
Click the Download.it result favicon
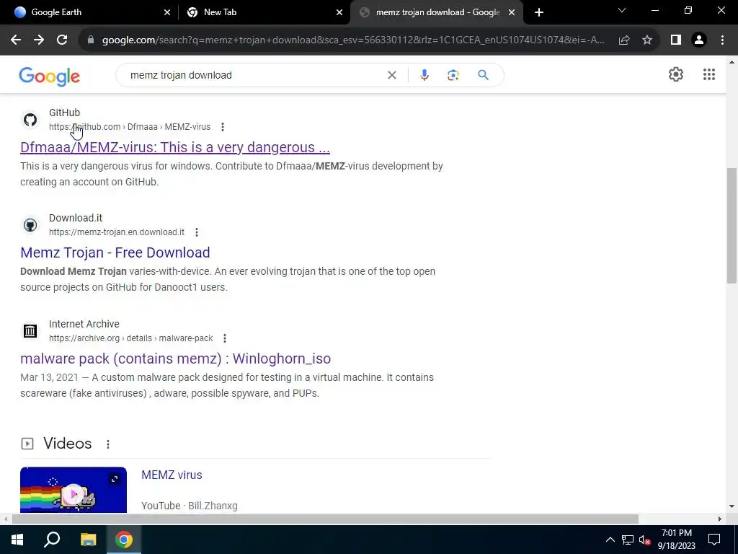point(30,225)
